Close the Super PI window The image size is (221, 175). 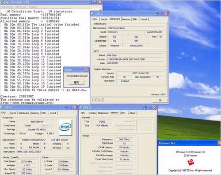(100, 2)
